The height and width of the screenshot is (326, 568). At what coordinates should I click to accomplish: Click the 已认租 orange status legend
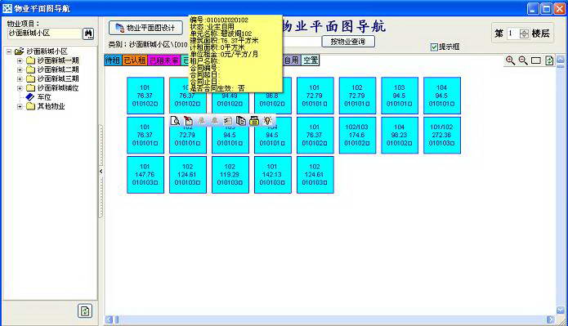[x=135, y=60]
